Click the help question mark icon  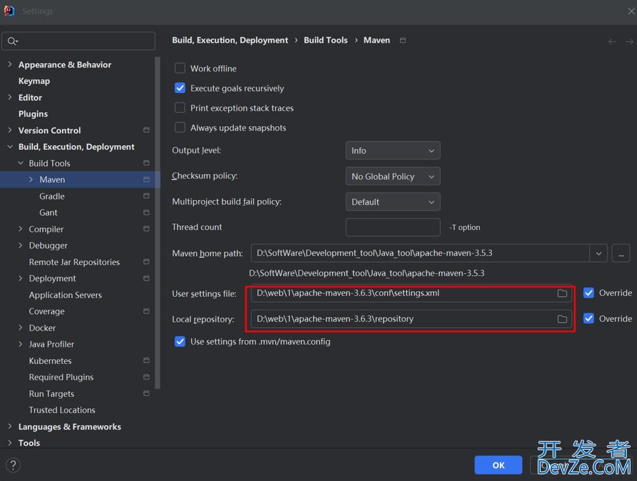click(x=12, y=465)
